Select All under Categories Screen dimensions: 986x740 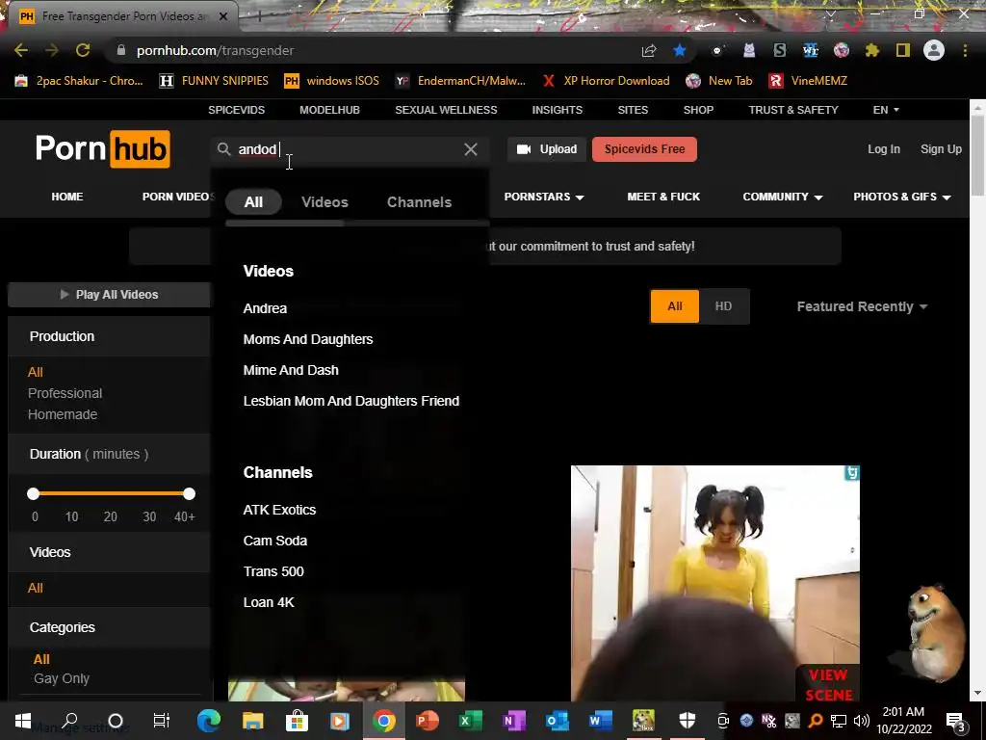[41, 659]
